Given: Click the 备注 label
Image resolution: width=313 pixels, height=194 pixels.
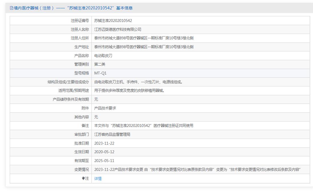Looking at the screenshot, I should pyautogui.click(x=85, y=126).
